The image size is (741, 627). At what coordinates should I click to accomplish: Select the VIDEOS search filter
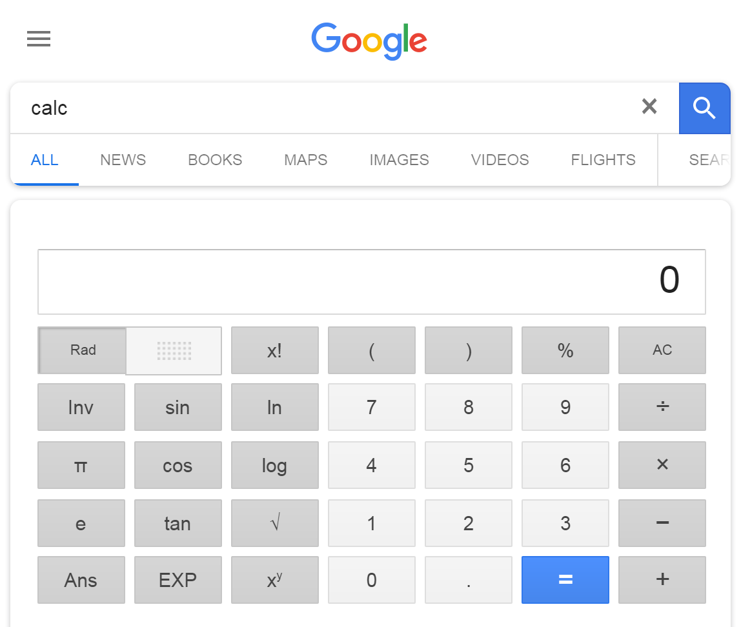point(500,160)
